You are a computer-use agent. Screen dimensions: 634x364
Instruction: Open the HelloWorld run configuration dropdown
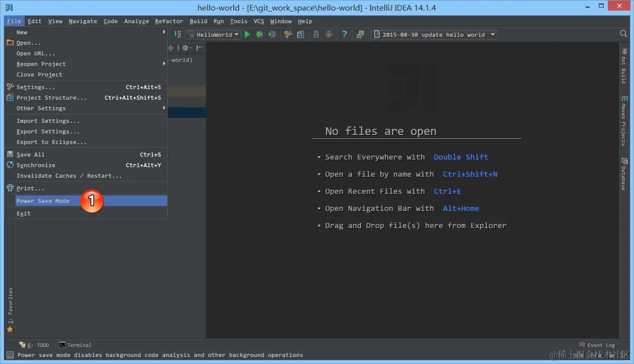click(x=212, y=34)
